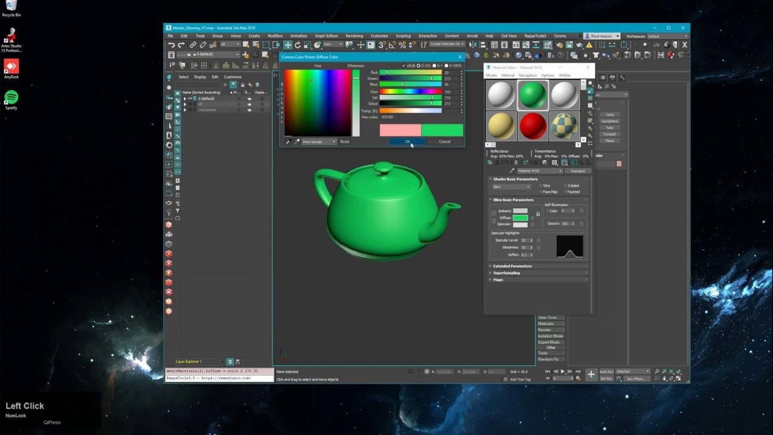Open the Modifiers menu
The width and height of the screenshot is (773, 435).
point(275,36)
